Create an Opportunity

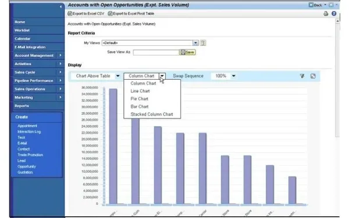pyautogui.click(x=27, y=166)
